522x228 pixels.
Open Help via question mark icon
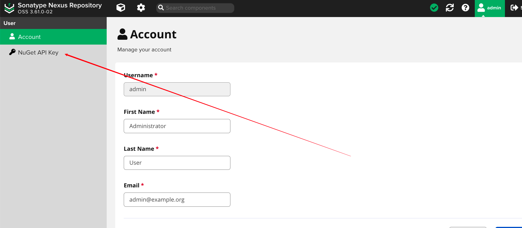click(x=465, y=8)
